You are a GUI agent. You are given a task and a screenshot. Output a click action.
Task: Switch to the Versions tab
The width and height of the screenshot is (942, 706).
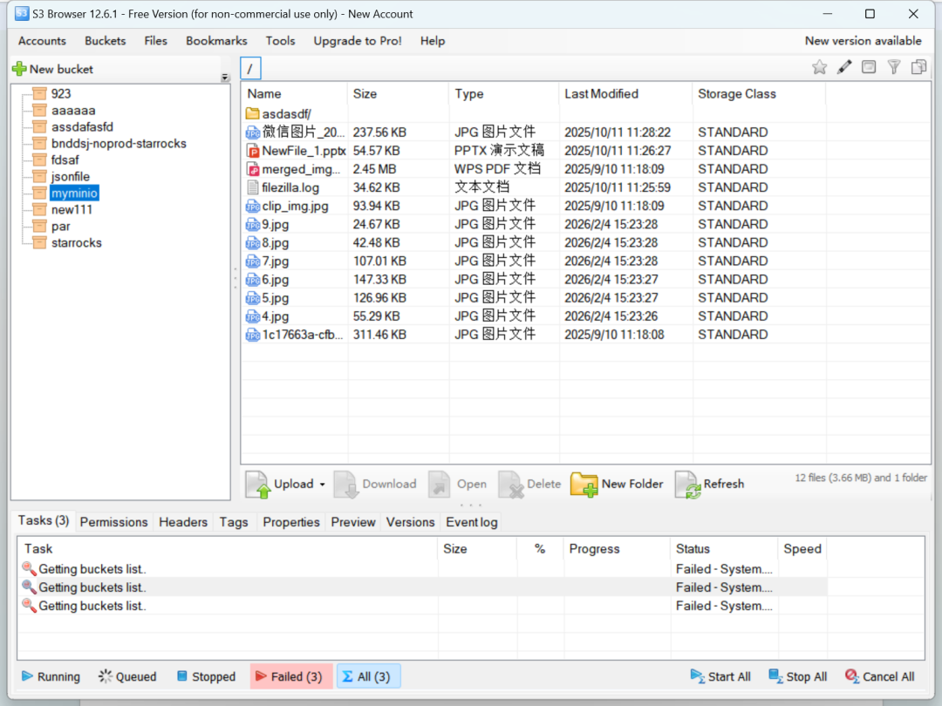410,522
